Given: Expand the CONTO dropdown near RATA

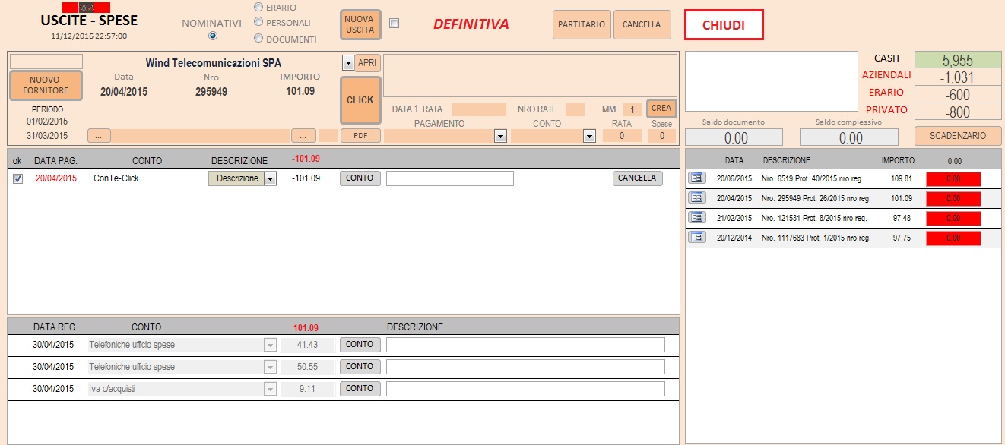Looking at the screenshot, I should click(x=589, y=136).
